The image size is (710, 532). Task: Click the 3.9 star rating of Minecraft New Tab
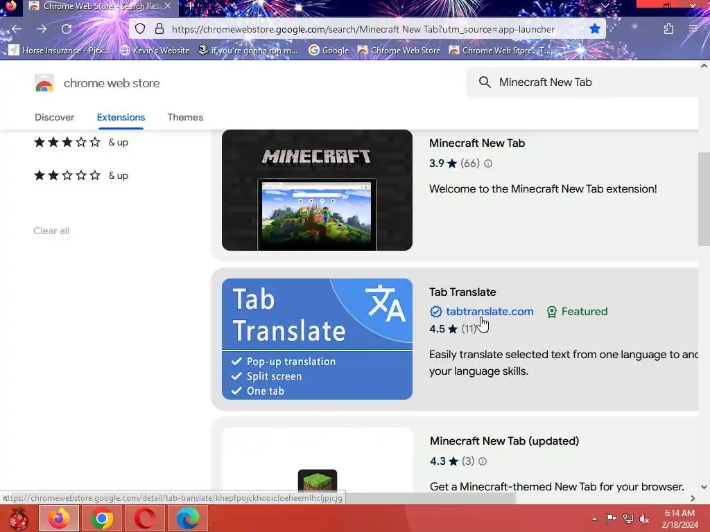(x=443, y=163)
